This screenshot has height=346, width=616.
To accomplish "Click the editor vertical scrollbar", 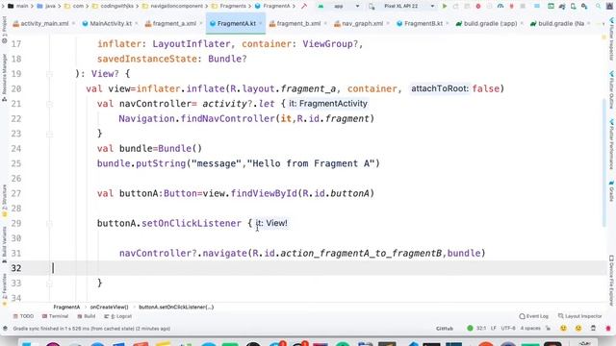I will pyautogui.click(x=604, y=162).
